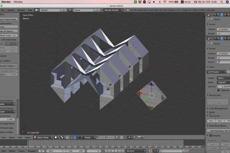
Task: Click the Dropbox icon in macOS menu bar
Action: (140, 2)
